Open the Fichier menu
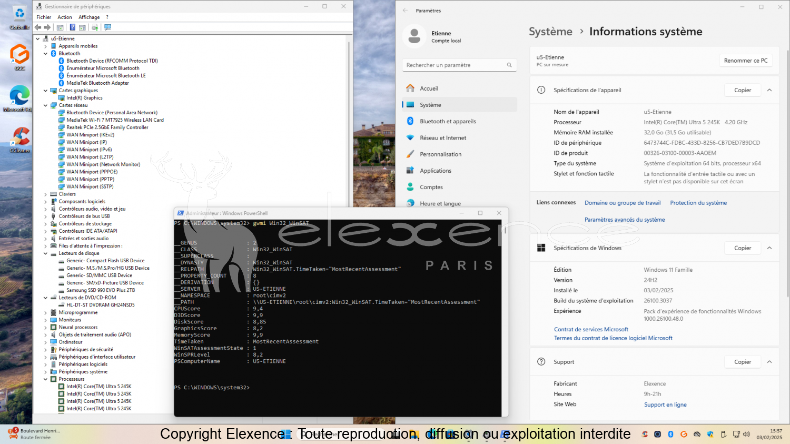This screenshot has height=444, width=790. (x=44, y=17)
